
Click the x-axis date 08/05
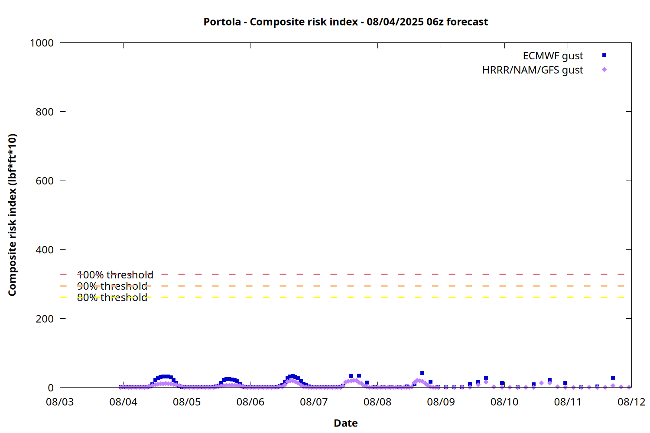187,402
